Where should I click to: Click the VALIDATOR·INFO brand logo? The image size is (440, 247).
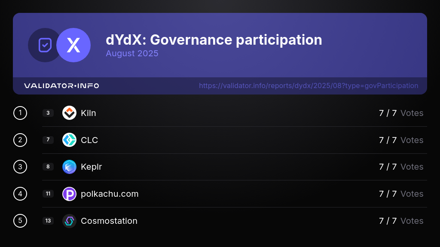(61, 86)
